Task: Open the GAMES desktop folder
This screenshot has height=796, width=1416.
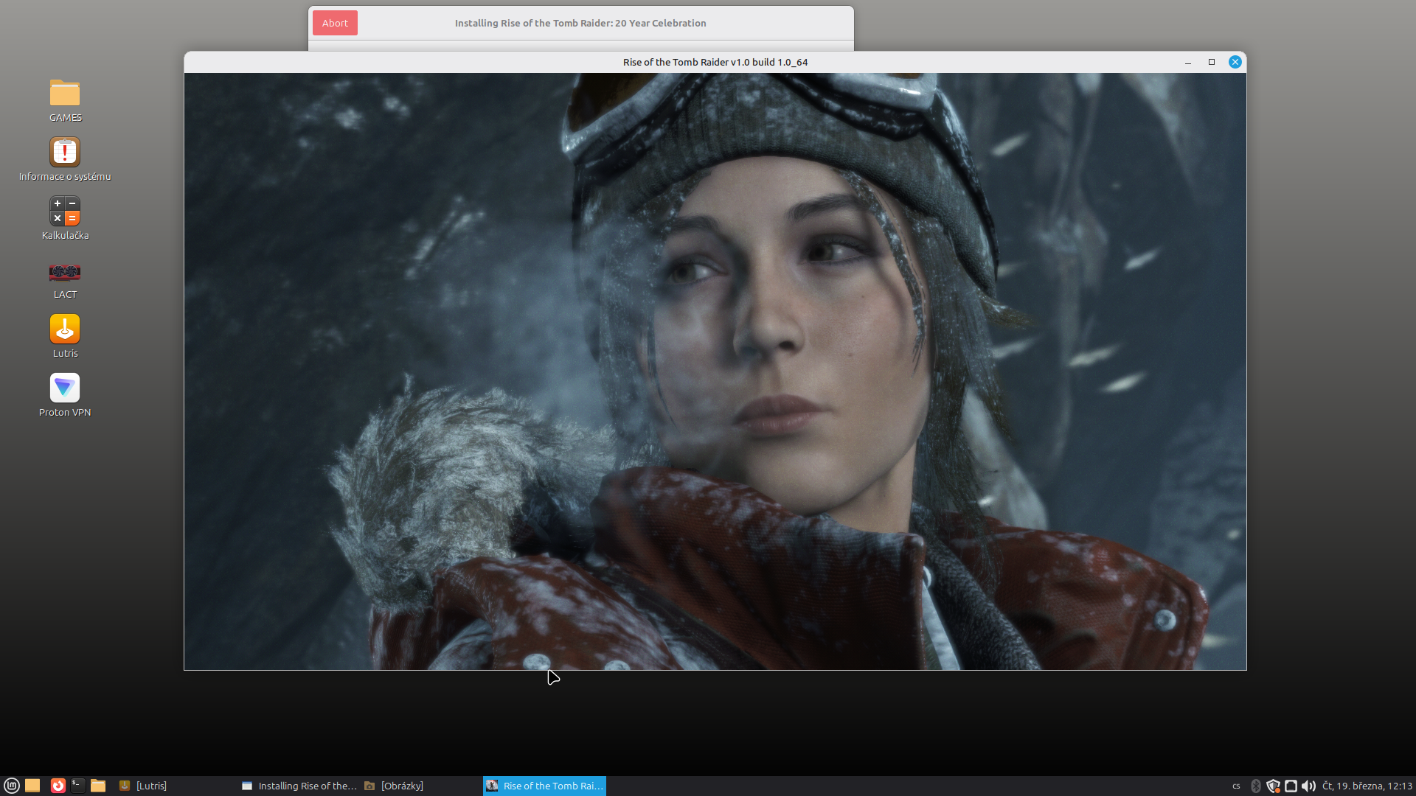Action: point(65,94)
